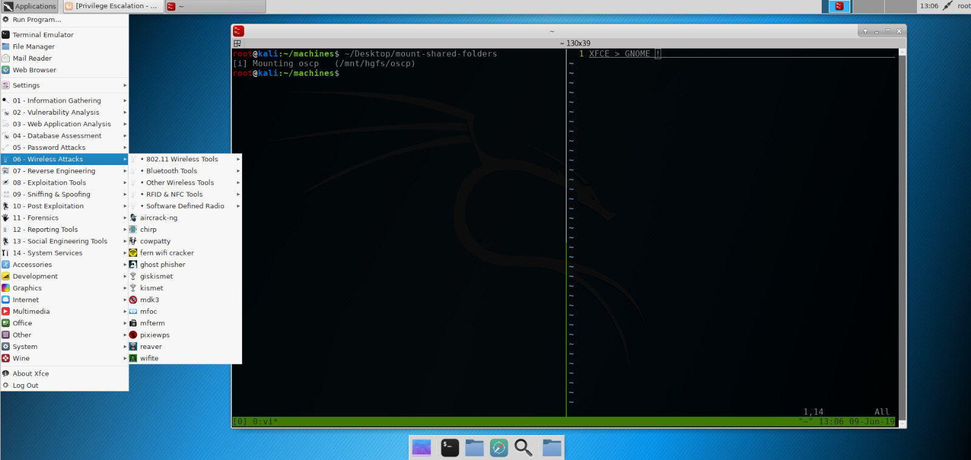
Task: Expand the Settings submenu
Action: point(64,86)
